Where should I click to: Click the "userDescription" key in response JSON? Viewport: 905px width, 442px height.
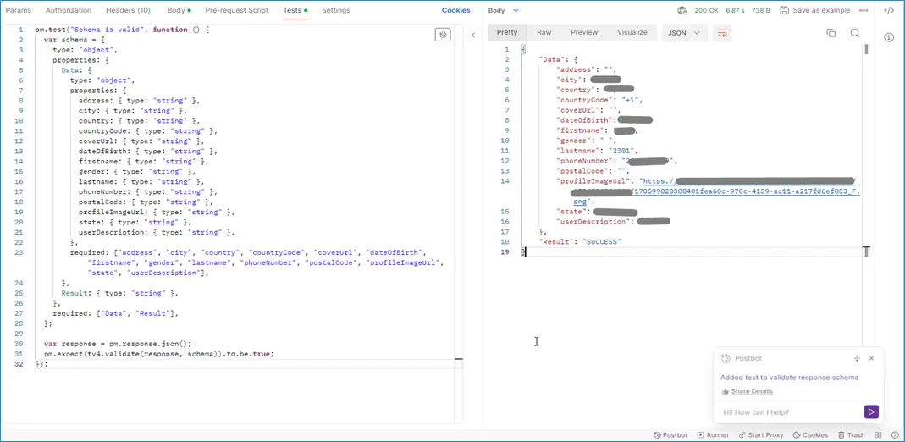pyautogui.click(x=594, y=222)
